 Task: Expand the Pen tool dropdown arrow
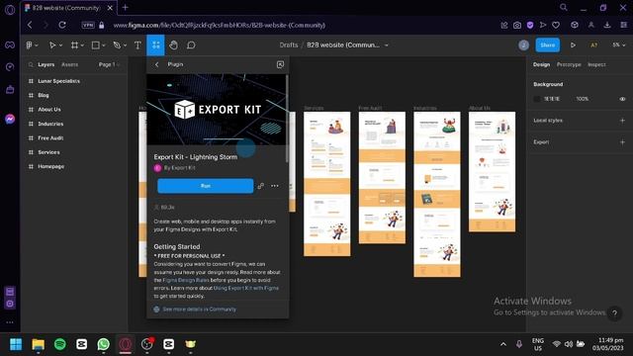125,45
